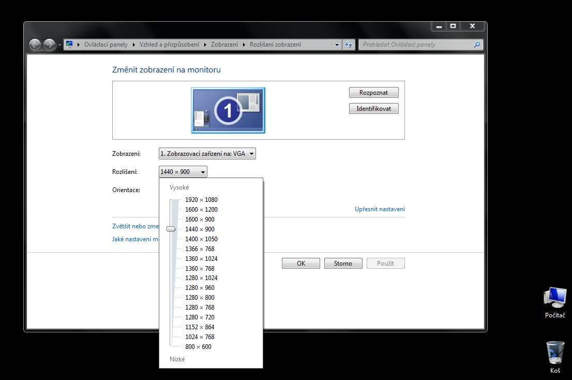Select Zobrazení breadcrumb
This screenshot has width=572, height=380.
click(x=224, y=45)
